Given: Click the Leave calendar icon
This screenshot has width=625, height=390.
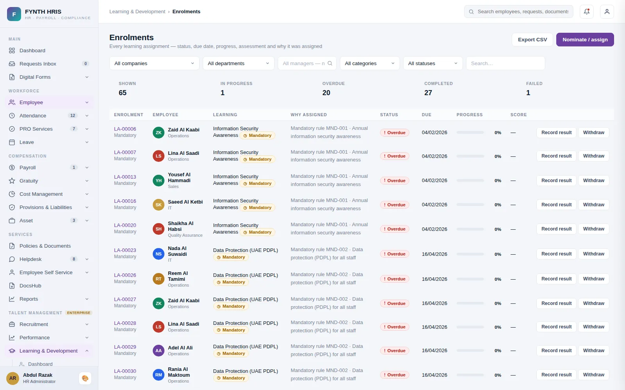Looking at the screenshot, I should [12, 142].
